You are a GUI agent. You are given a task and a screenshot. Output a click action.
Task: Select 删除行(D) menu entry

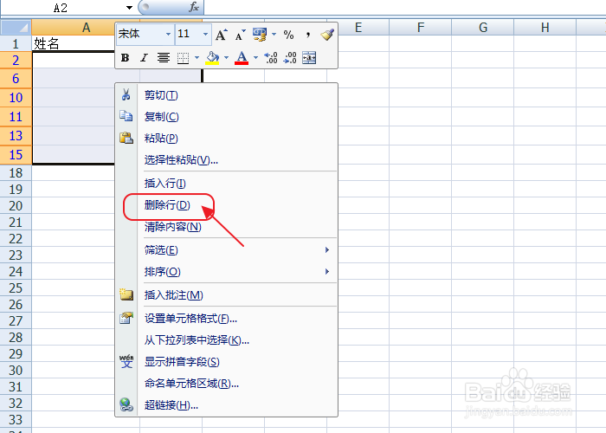[227, 205]
